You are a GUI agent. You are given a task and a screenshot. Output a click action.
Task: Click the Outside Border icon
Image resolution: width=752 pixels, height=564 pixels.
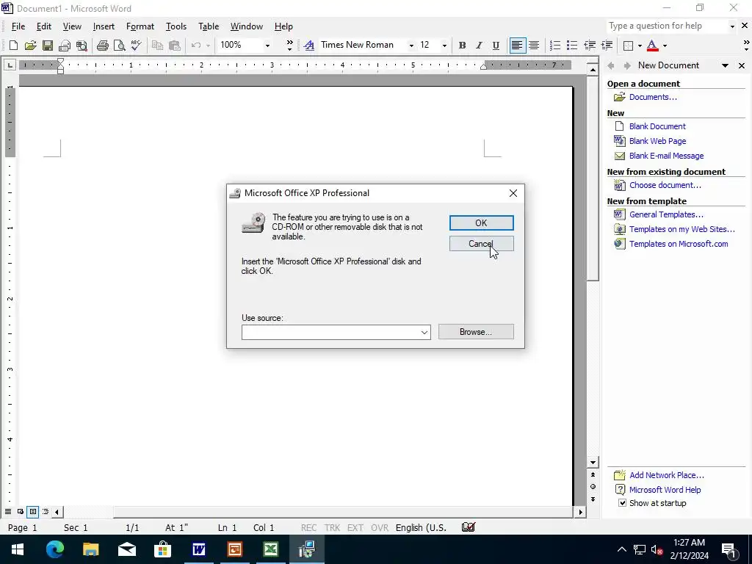click(628, 46)
